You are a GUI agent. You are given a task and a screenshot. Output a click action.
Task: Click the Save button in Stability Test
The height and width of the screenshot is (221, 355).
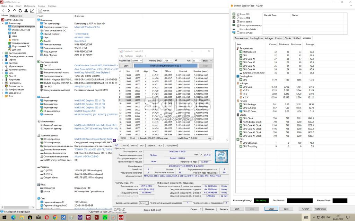(286, 209)
